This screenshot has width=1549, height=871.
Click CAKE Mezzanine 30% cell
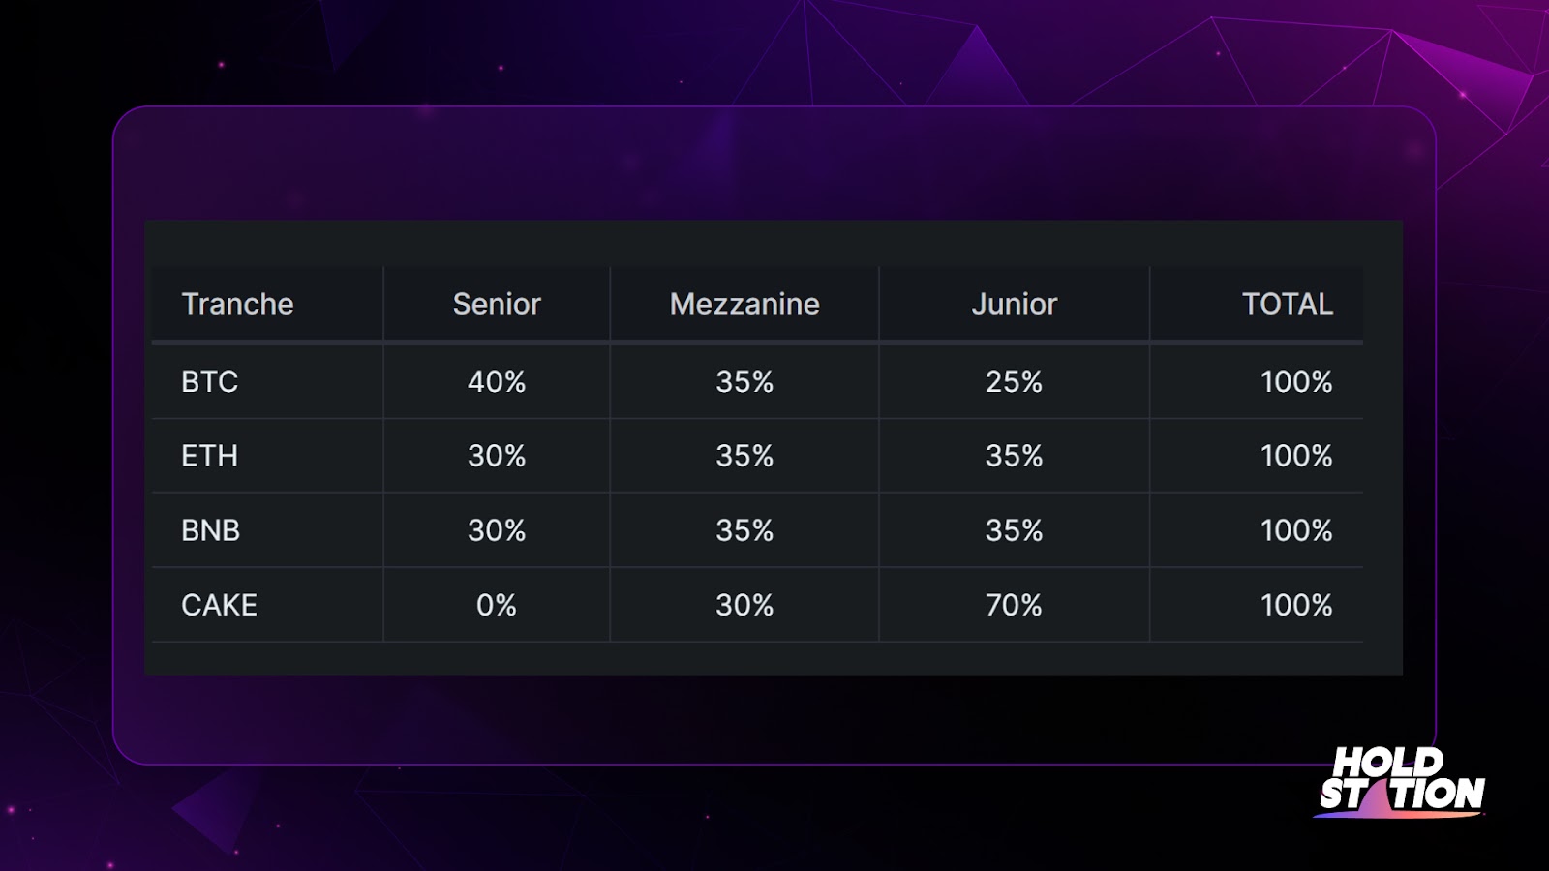744,605
